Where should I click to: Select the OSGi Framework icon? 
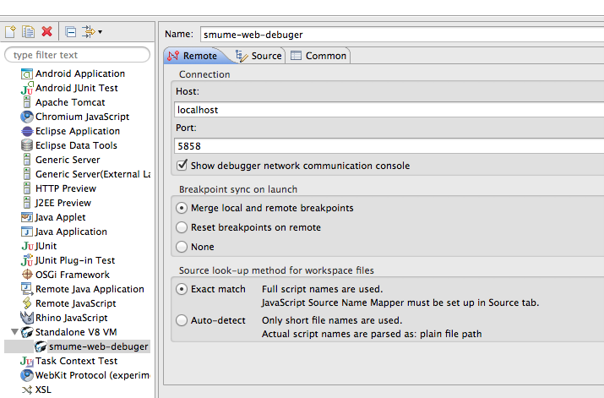pos(27,275)
